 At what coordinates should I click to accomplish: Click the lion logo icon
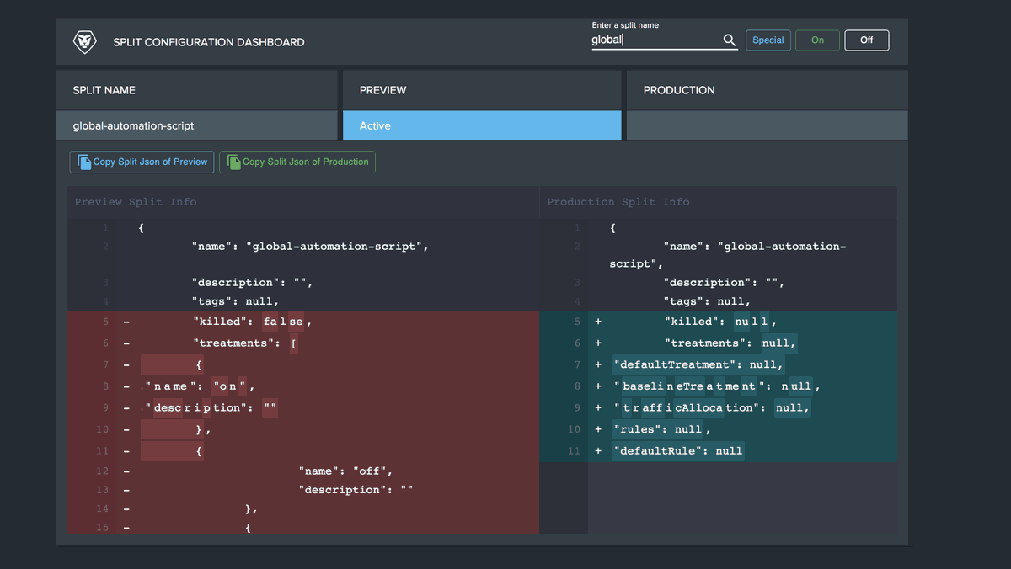click(85, 41)
